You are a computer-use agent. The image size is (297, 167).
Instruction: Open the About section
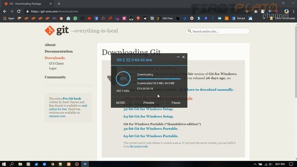point(50,45)
